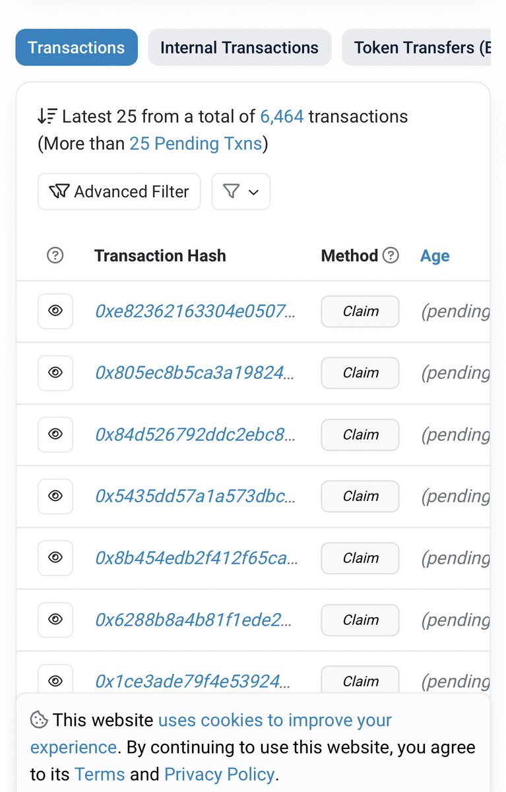View details eye icon for 0x84d526792ddc2ebc8
The image size is (506, 792).
point(55,435)
